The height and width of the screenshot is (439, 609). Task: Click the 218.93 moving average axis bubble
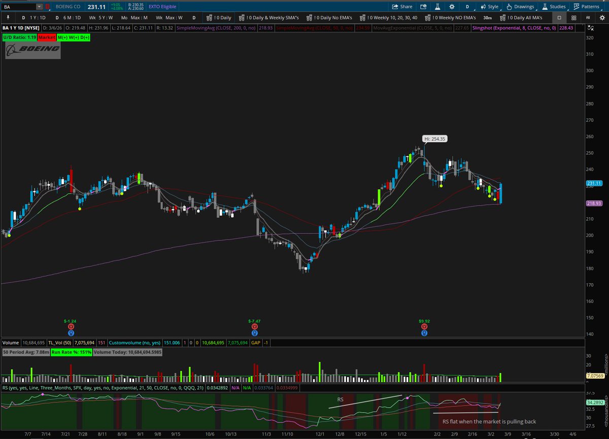point(594,203)
